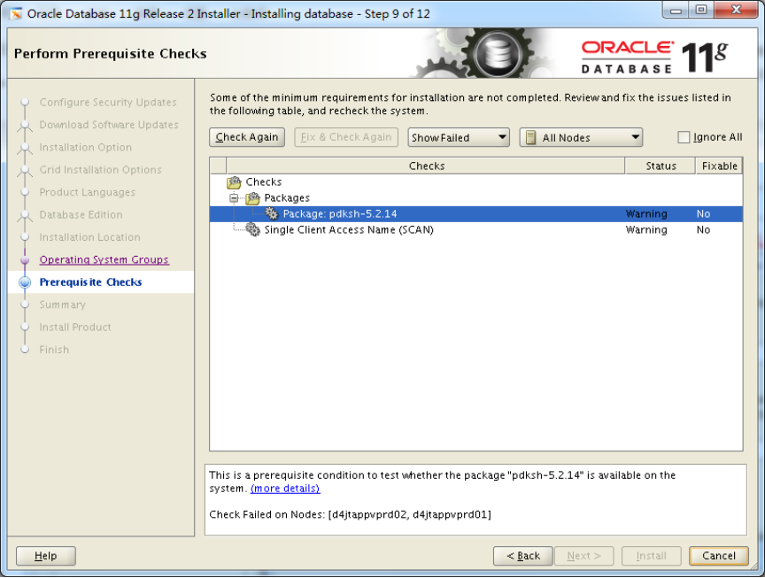Click the Install Product step
765x578 pixels.
tap(75, 328)
